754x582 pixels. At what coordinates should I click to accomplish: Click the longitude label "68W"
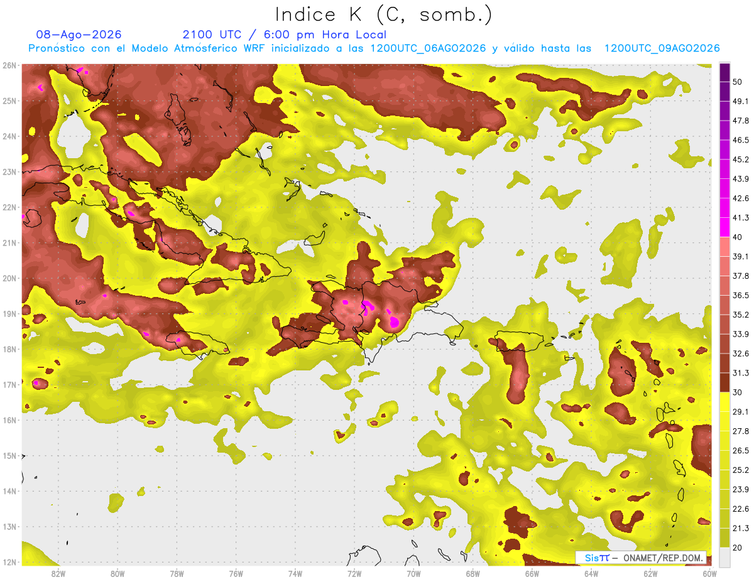[x=473, y=573]
